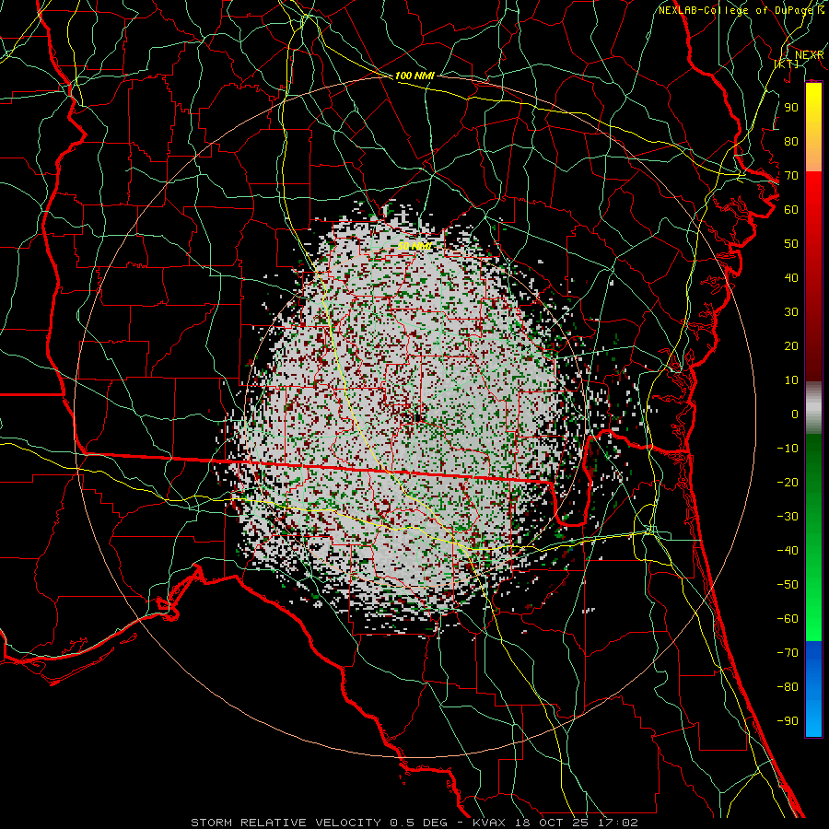The width and height of the screenshot is (829, 829).
Task: Click the 18 OCT 25 date text
Action: [553, 823]
